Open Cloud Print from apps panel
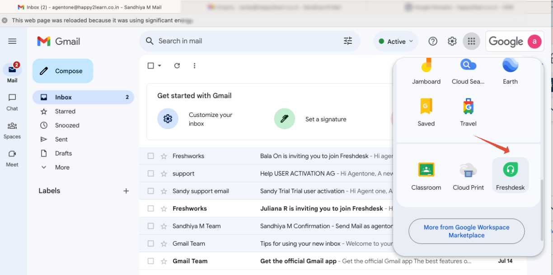 [x=468, y=176]
